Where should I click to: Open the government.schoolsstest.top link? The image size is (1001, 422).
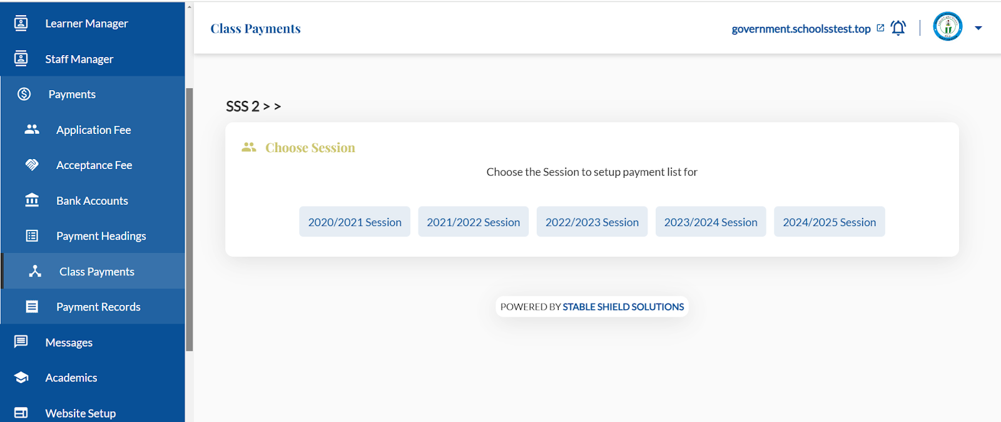tap(801, 29)
